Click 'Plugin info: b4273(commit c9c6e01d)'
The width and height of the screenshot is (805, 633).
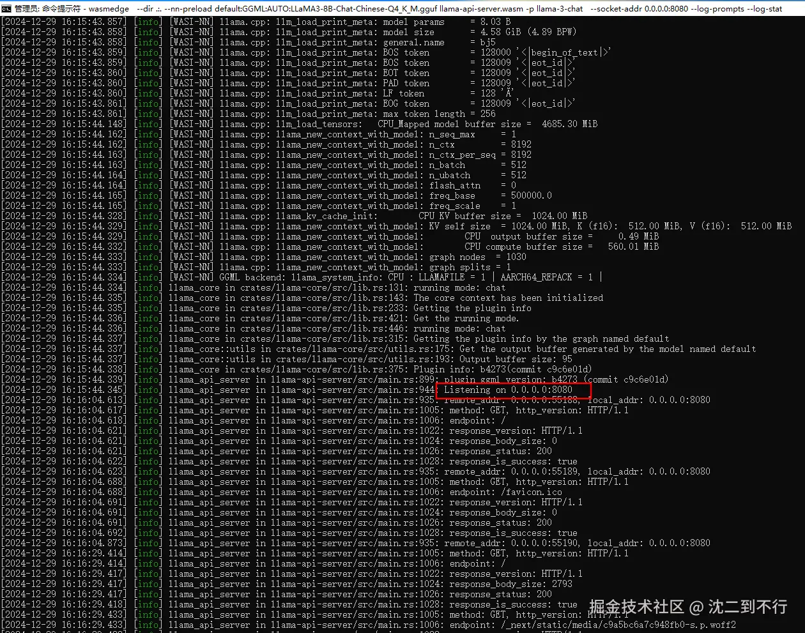coord(503,369)
